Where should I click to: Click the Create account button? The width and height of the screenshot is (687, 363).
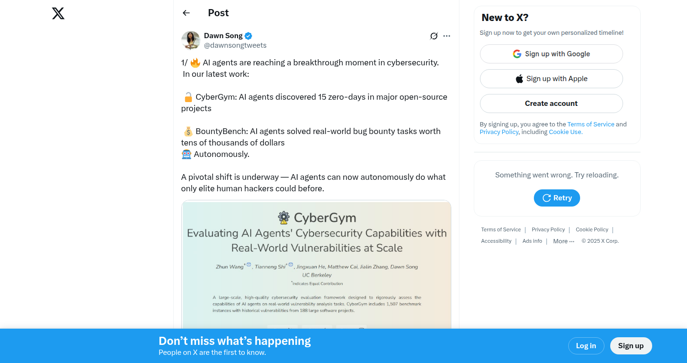(551, 104)
